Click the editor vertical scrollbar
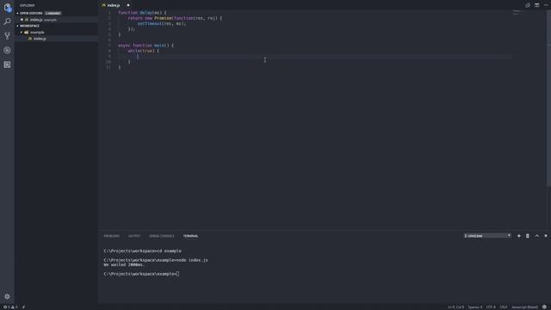This screenshot has height=310, width=551. [x=548, y=98]
